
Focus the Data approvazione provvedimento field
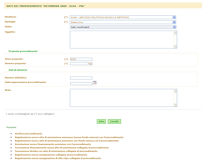point(81,83)
